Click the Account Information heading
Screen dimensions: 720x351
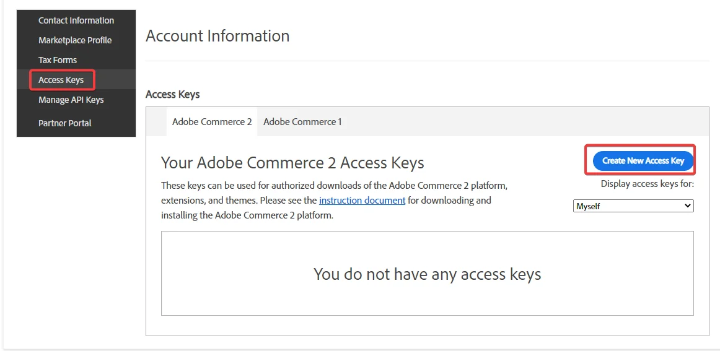click(217, 36)
